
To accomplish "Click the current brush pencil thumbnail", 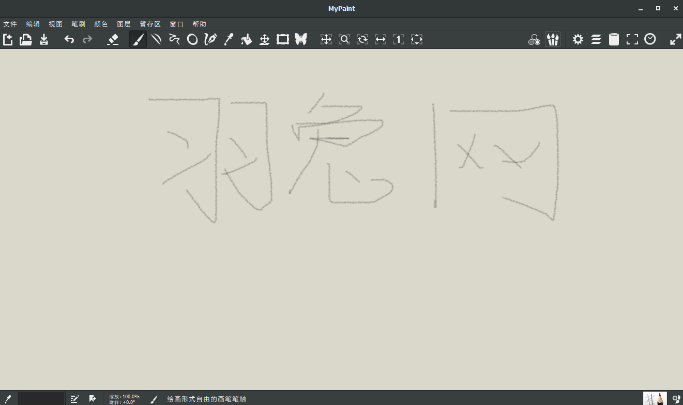I will click(x=655, y=398).
